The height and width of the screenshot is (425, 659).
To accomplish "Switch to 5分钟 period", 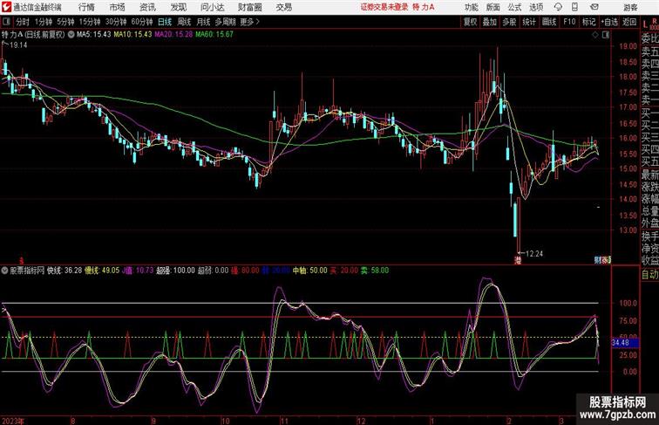I will click(x=65, y=22).
